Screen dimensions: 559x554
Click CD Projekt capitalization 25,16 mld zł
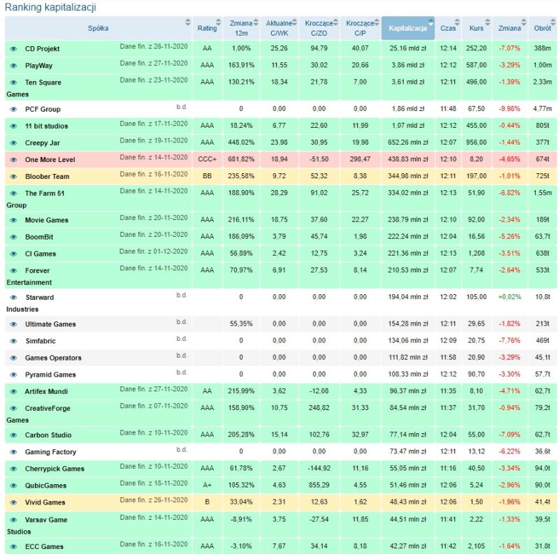click(x=408, y=48)
